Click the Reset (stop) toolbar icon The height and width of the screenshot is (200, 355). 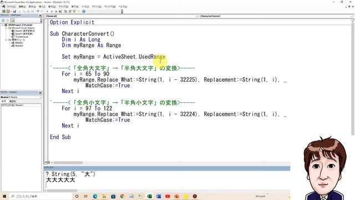point(55,11)
